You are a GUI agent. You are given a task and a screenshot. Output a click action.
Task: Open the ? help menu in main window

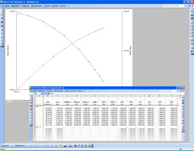pyautogui.click(x=68, y=6)
